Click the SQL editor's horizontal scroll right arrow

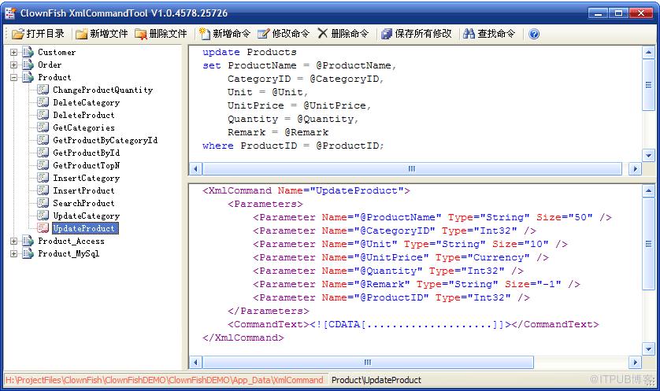coord(635,169)
